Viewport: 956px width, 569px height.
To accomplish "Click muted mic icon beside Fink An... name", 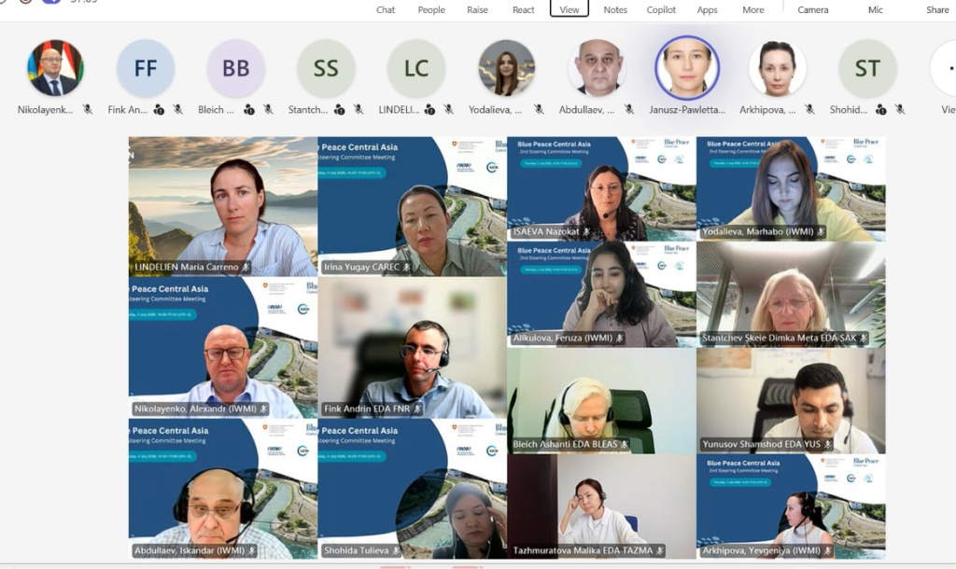I will pos(178,110).
